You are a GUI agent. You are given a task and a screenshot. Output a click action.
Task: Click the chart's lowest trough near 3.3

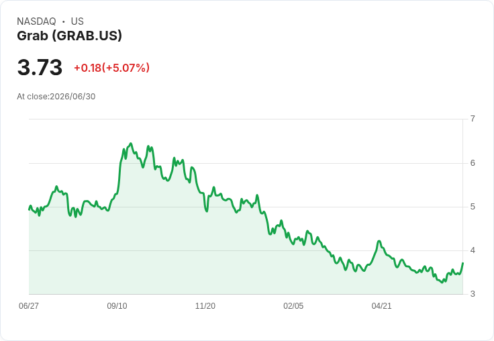pos(442,283)
